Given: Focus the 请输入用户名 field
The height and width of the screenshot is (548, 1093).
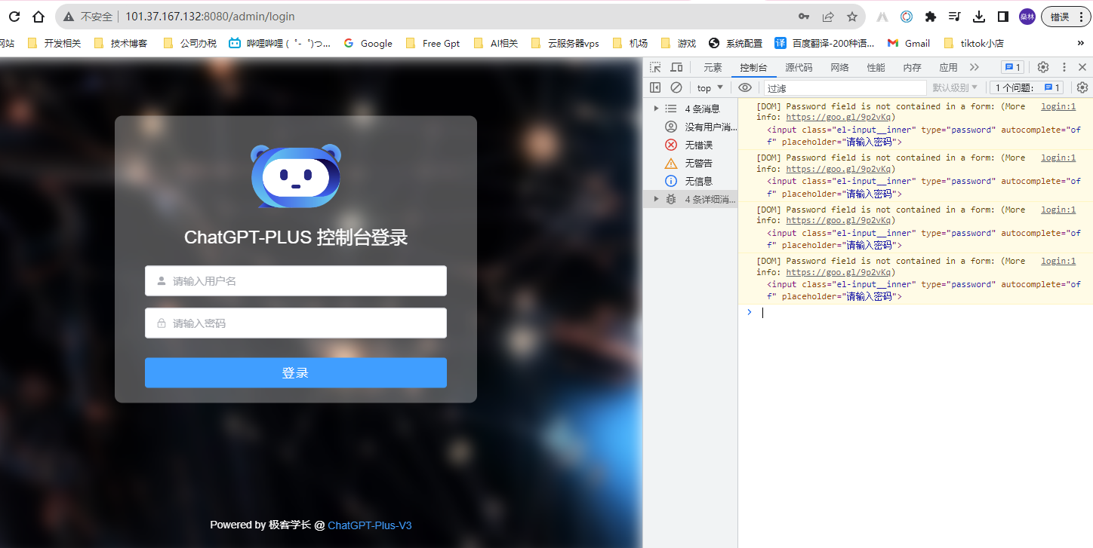Looking at the screenshot, I should [x=296, y=280].
